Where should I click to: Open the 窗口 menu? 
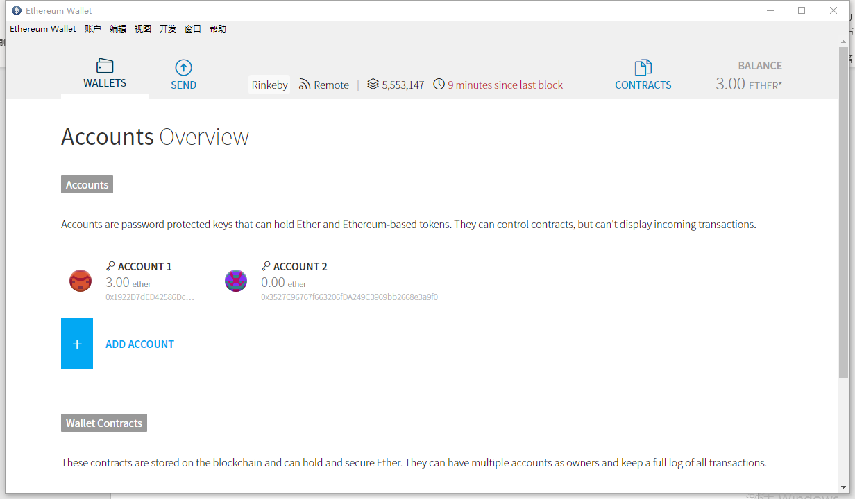[193, 29]
